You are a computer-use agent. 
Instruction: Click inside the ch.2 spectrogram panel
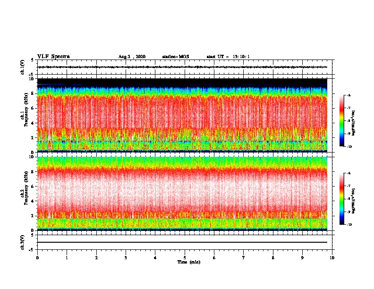[x=182, y=194]
